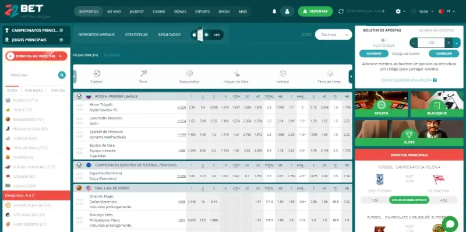This screenshot has width=466, height=232.
Task: Collapse the Campeonatos Principais section
Action: point(61,30)
